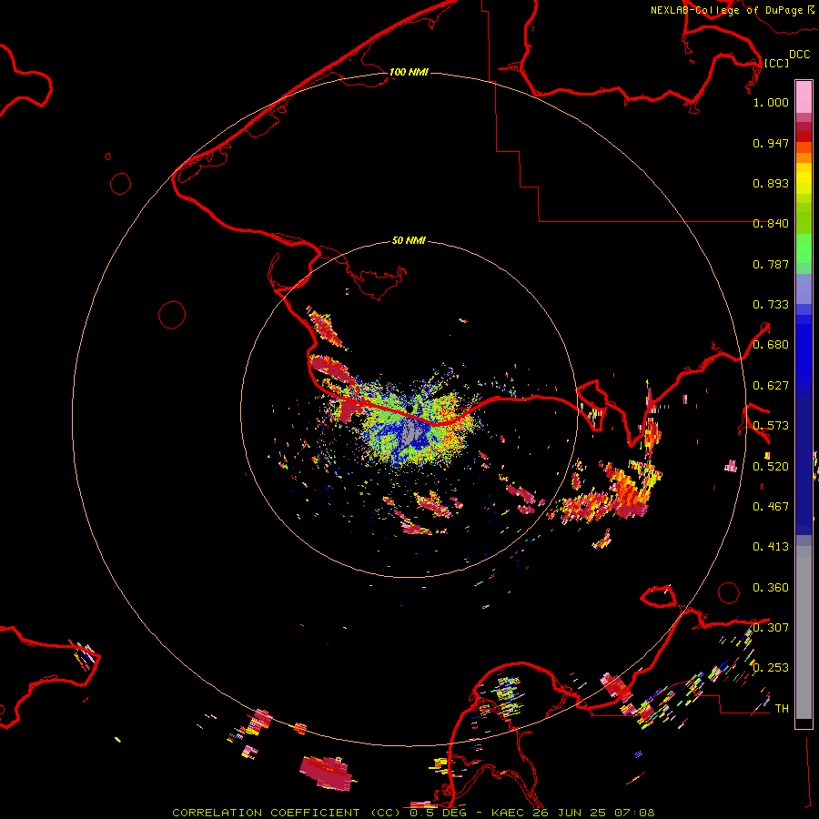Screen dimensions: 819x819
Task: Click the 0.307 legend value
Action: (771, 627)
